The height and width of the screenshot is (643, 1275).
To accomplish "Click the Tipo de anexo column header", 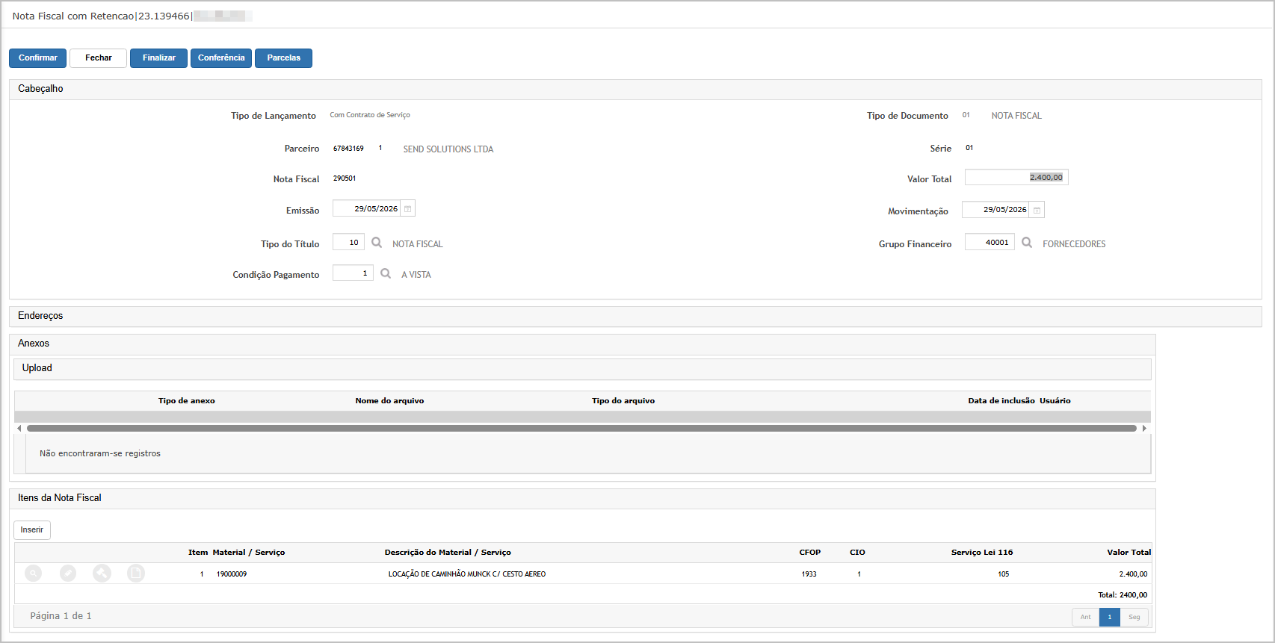I will pyautogui.click(x=187, y=401).
